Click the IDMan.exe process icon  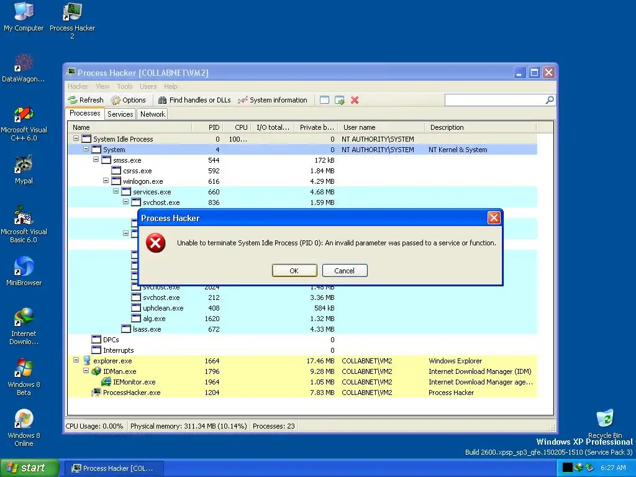coord(96,371)
